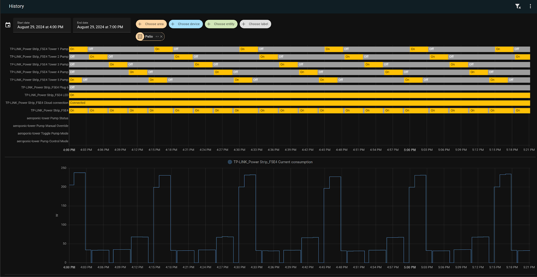Edit the End date field

tap(102, 25)
